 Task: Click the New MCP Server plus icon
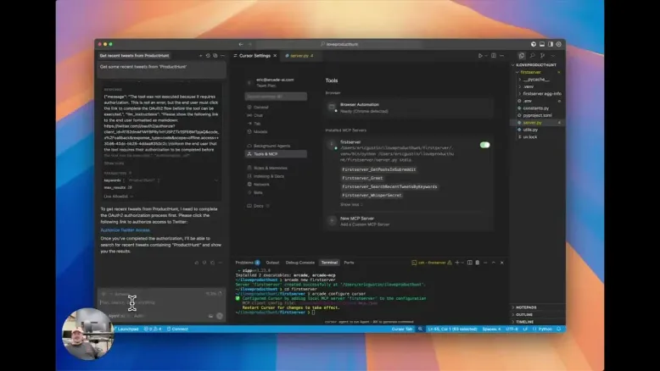[333, 220]
